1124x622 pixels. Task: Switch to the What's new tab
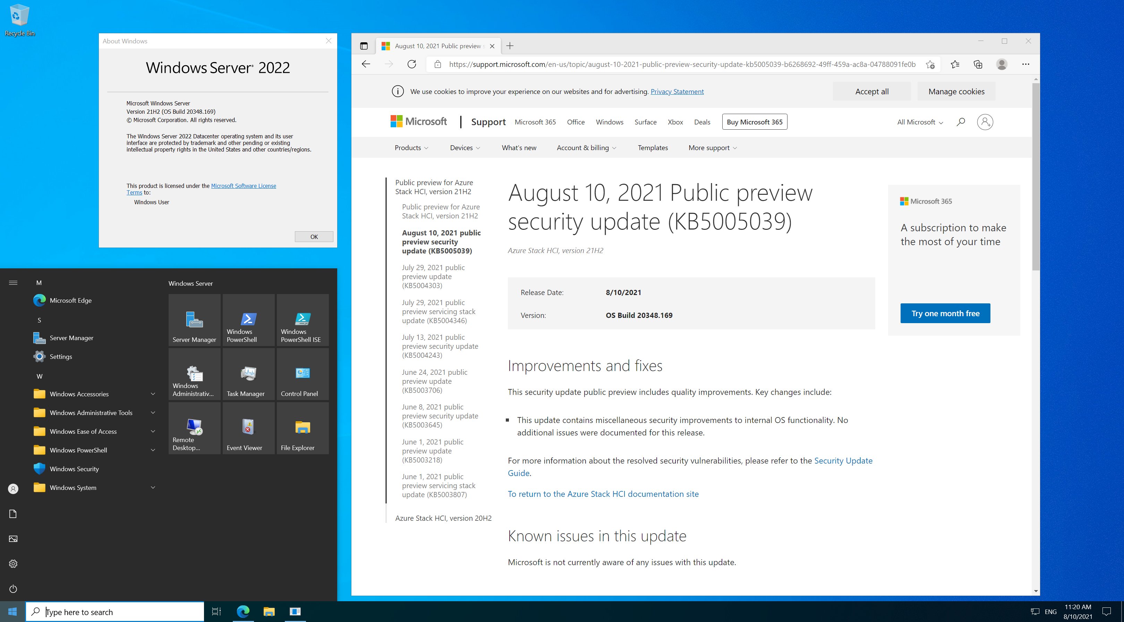pos(519,147)
